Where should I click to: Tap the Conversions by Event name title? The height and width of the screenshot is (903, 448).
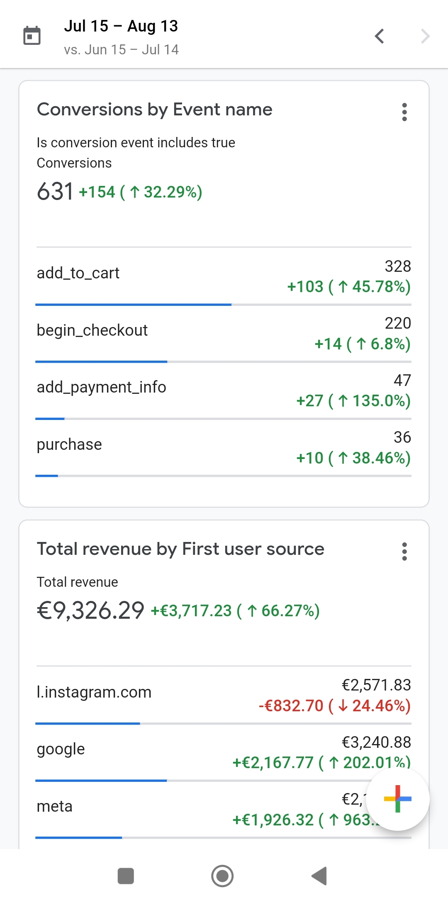[x=154, y=110]
